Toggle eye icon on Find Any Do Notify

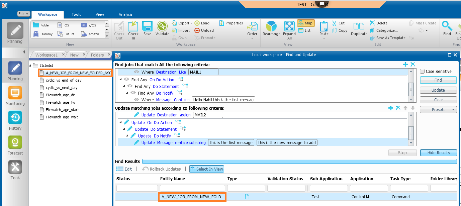click(133, 93)
